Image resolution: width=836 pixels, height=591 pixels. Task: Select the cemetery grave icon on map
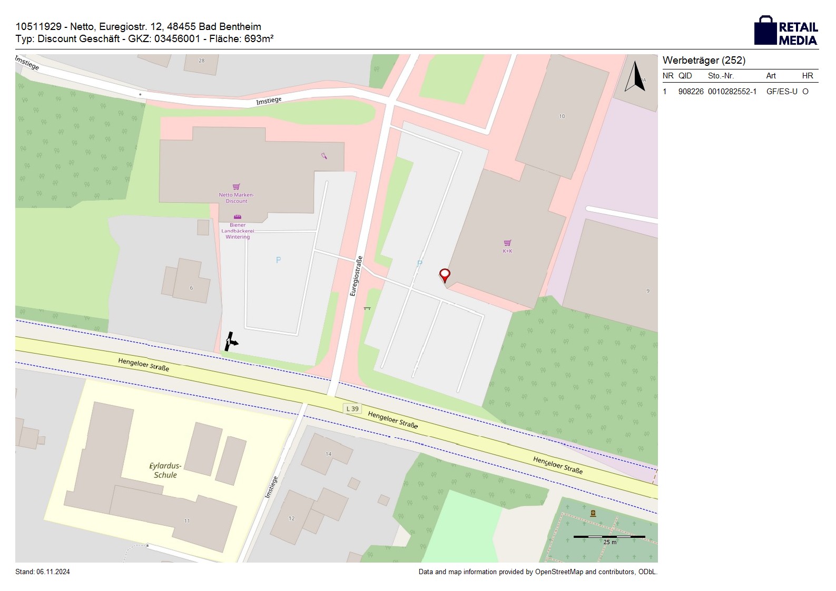click(x=593, y=513)
